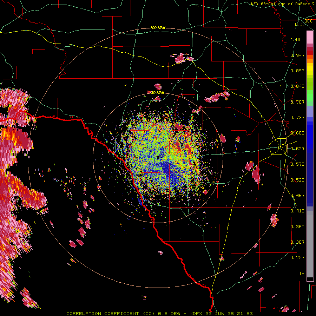316x316 pixels.
Task: Click the NEXLAB-College of DuPage header text
Action: (x=280, y=4)
